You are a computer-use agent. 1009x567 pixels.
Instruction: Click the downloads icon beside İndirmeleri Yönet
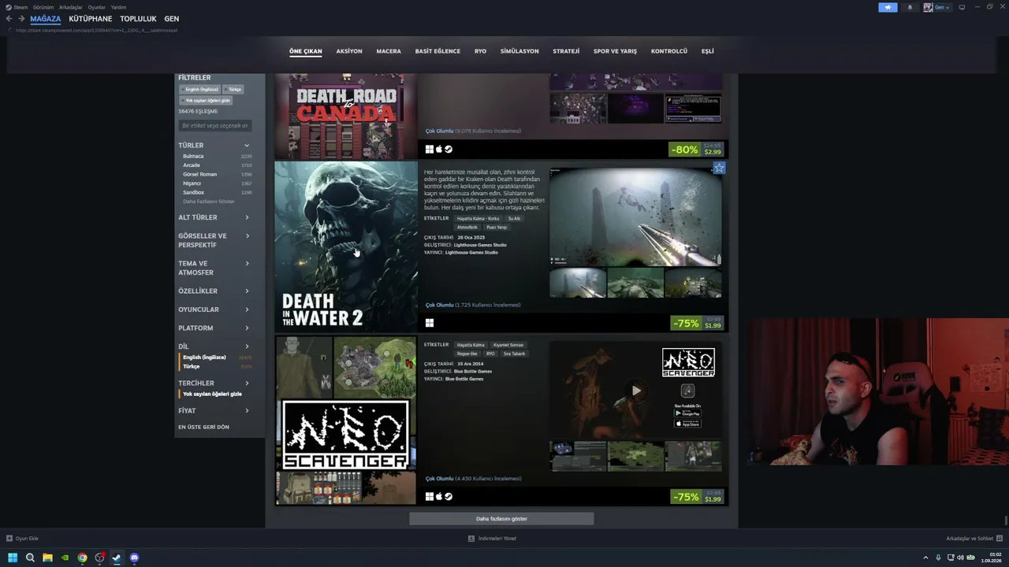tap(471, 539)
